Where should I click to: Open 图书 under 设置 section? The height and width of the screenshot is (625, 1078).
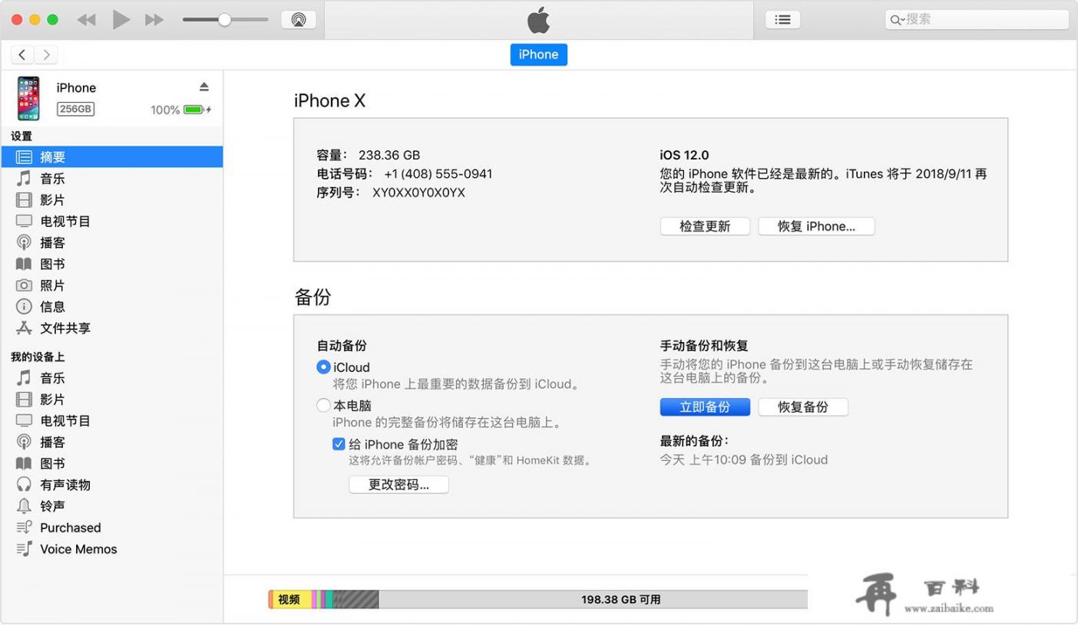tap(112, 265)
